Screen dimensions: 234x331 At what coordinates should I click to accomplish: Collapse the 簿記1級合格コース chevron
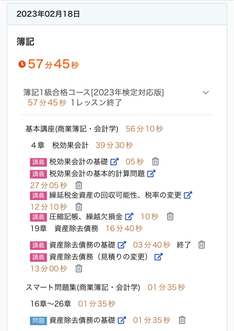[x=206, y=93]
